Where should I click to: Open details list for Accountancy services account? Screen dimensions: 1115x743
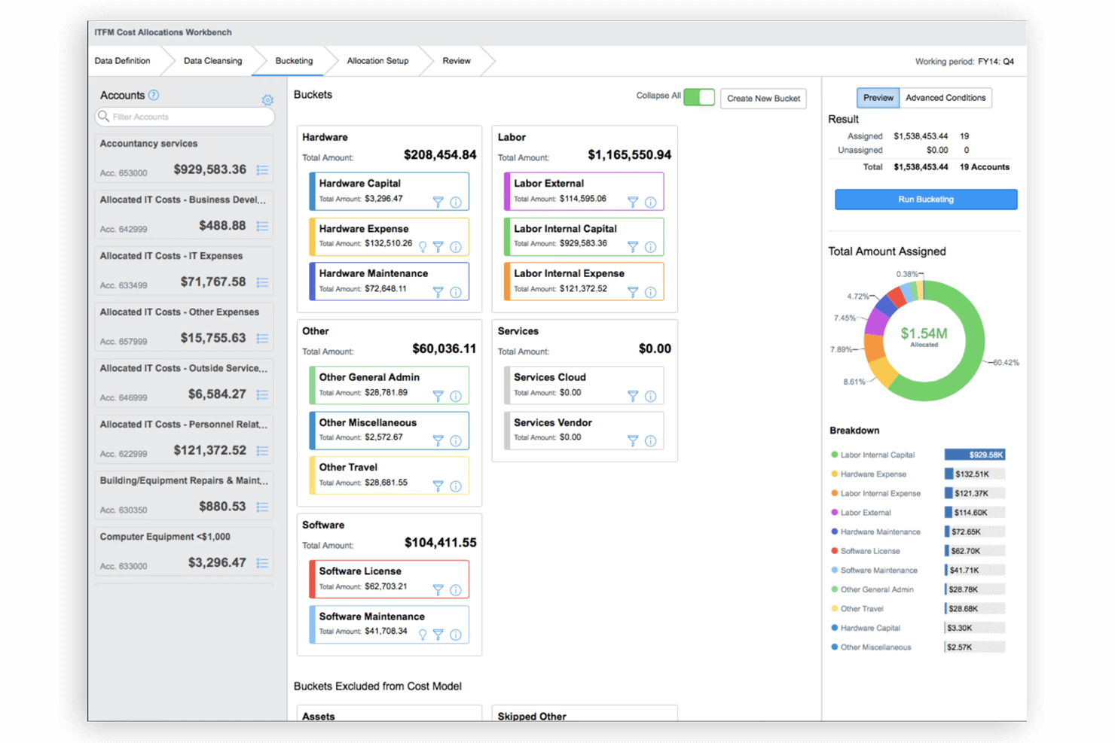[263, 170]
